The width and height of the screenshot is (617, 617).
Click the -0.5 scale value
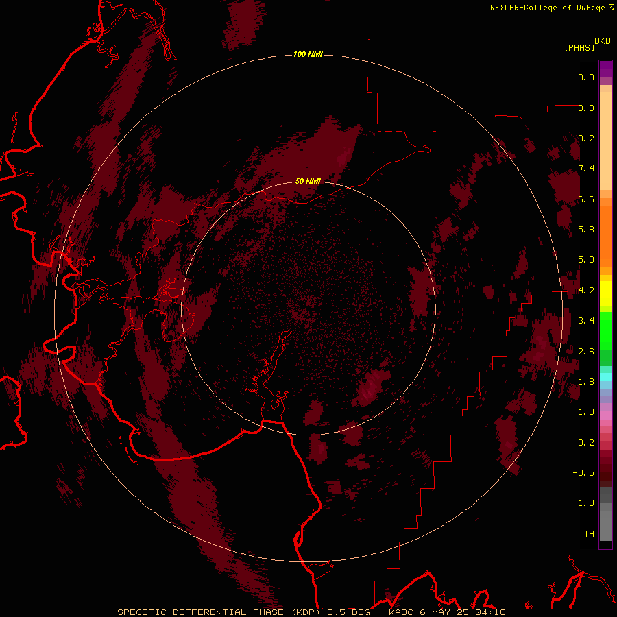tap(583, 473)
